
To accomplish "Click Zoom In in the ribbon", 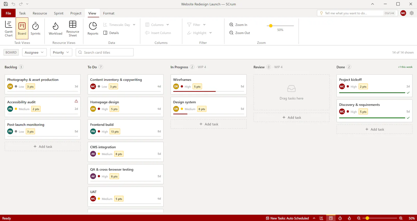I will [x=238, y=25].
